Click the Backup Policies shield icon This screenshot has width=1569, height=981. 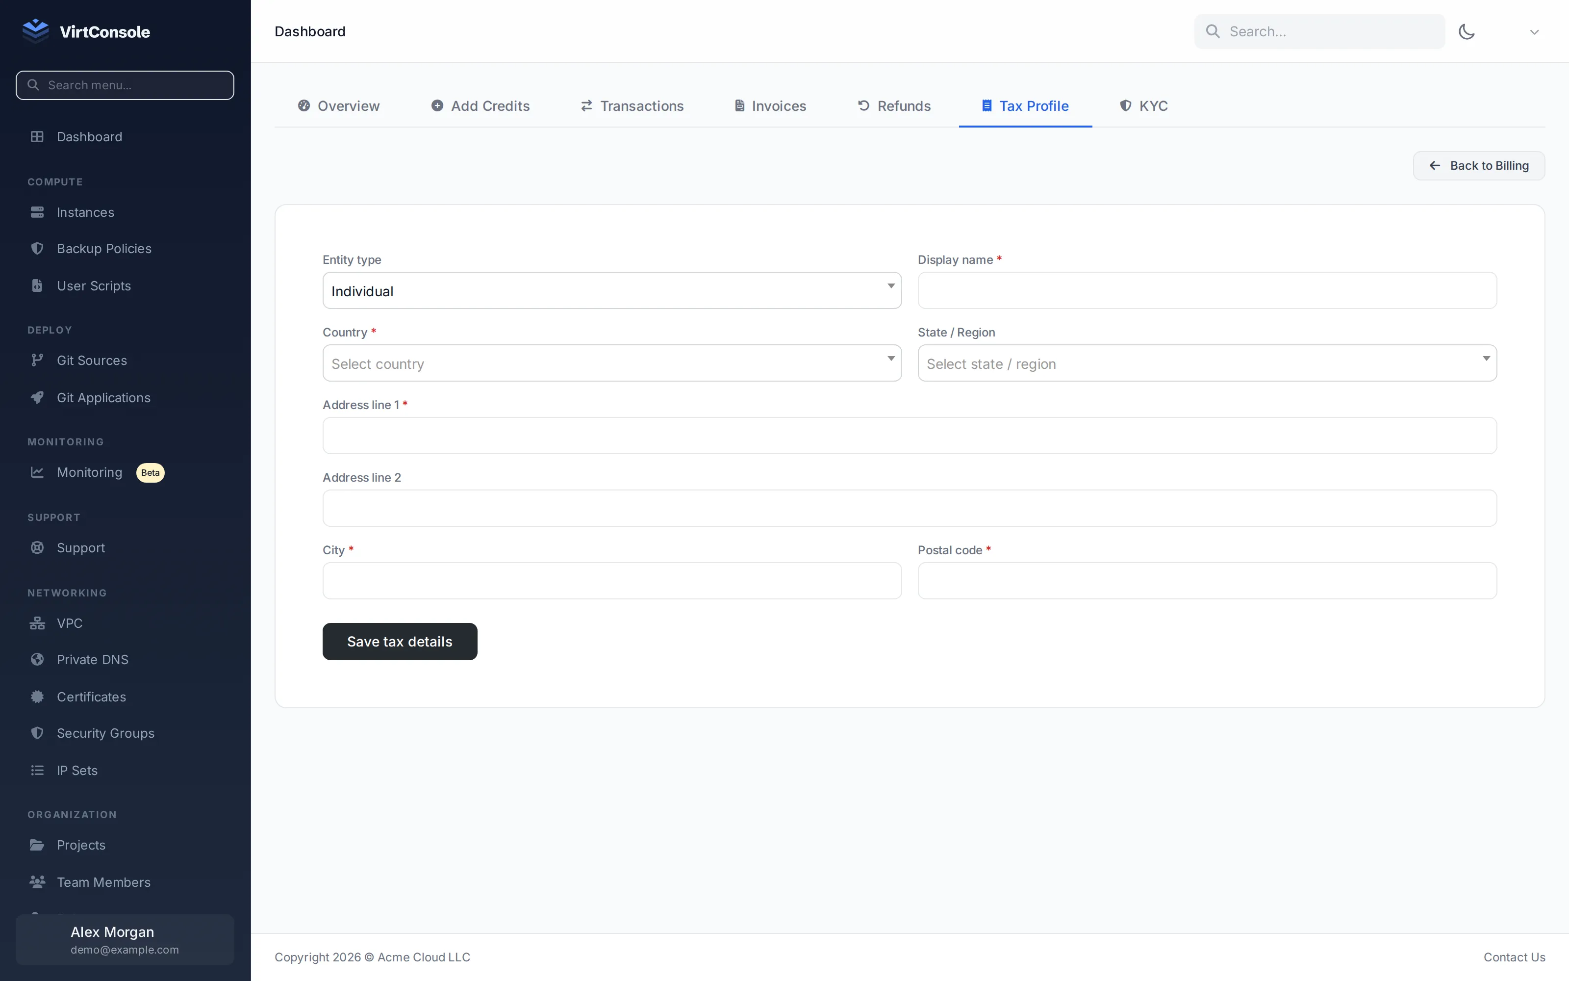[x=37, y=249]
